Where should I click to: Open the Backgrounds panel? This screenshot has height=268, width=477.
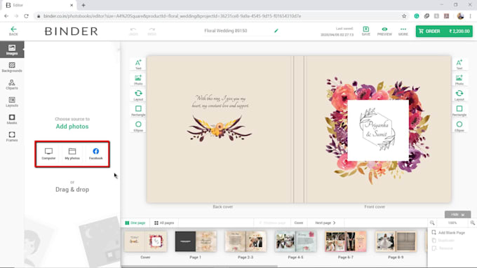(12, 67)
